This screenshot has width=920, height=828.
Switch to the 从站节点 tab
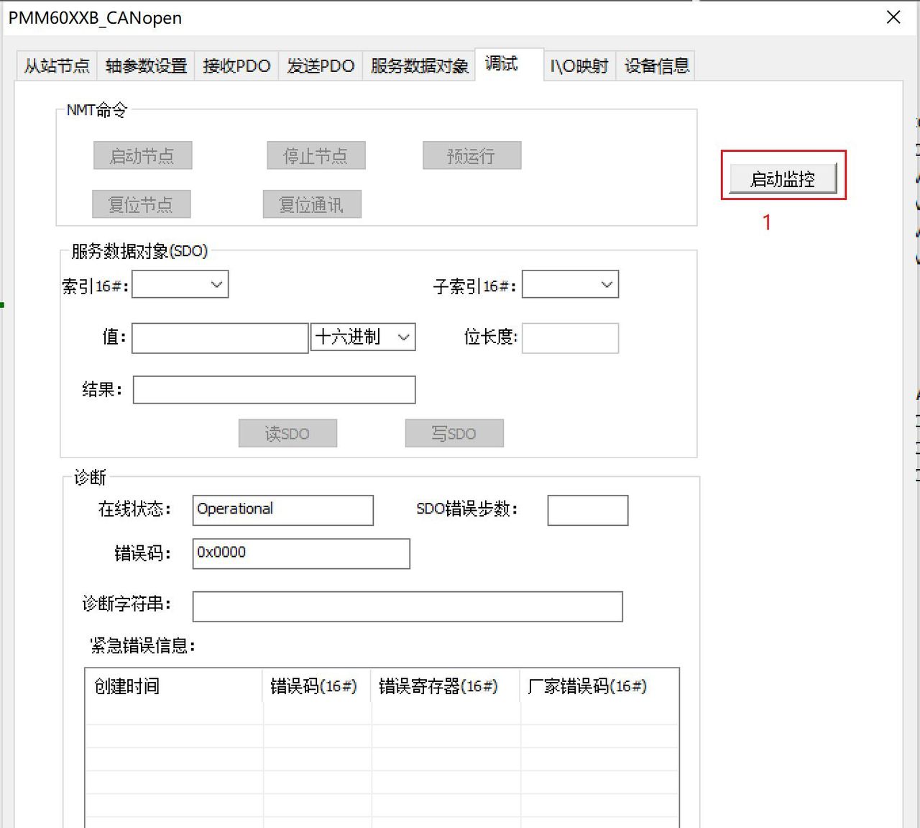56,65
